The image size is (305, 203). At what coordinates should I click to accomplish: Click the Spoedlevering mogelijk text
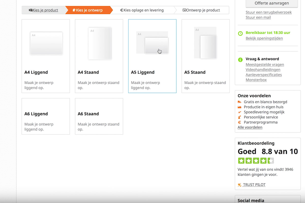point(264,112)
